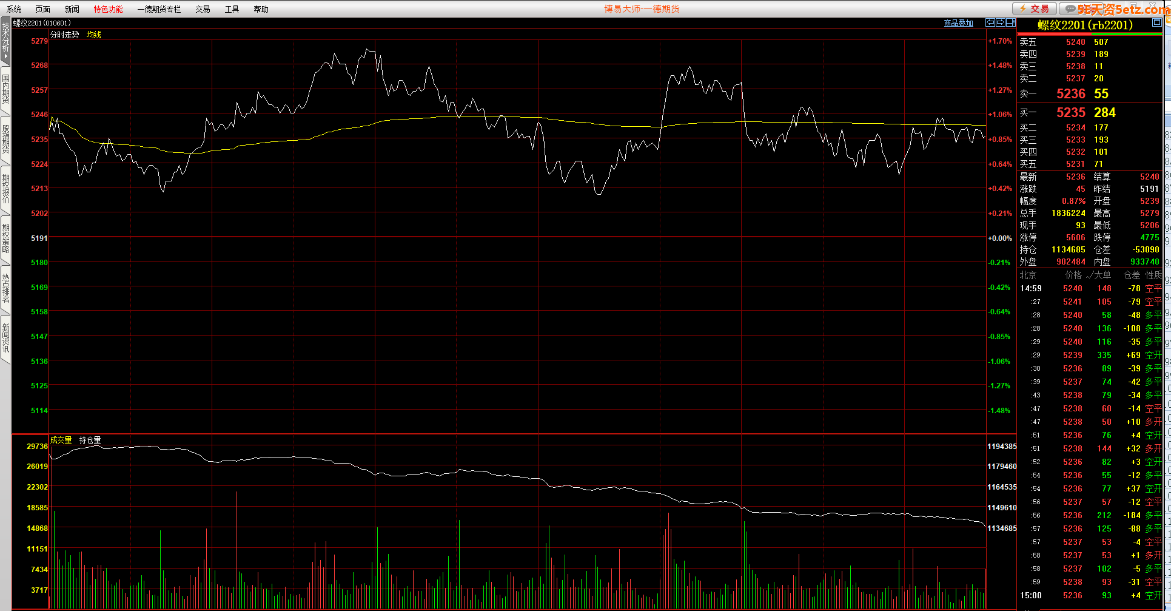The width and height of the screenshot is (1171, 611).
Task: Click the 5279 top price axis label
Action: click(x=39, y=41)
